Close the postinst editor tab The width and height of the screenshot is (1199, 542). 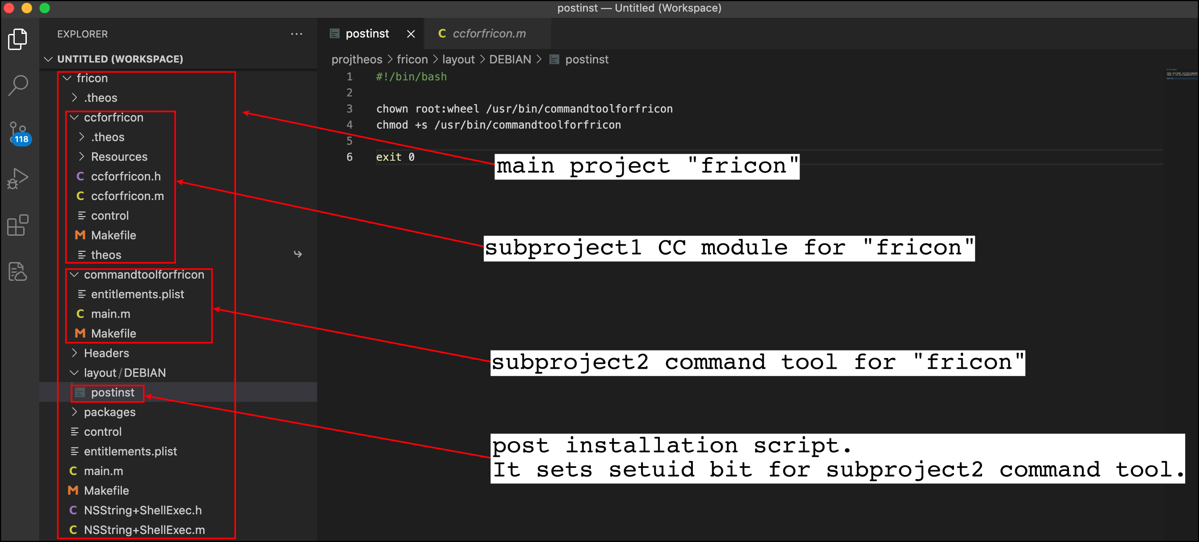(411, 34)
